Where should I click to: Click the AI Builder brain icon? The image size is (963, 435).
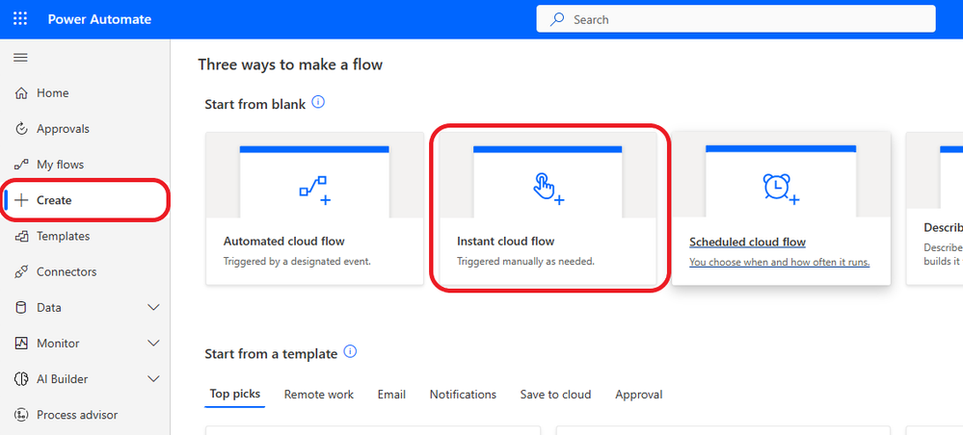tap(21, 379)
